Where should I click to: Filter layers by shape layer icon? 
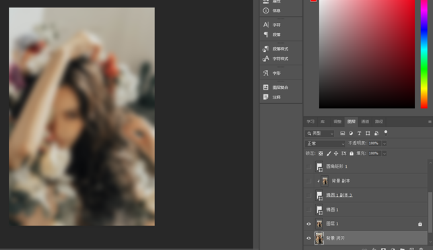pos(368,133)
